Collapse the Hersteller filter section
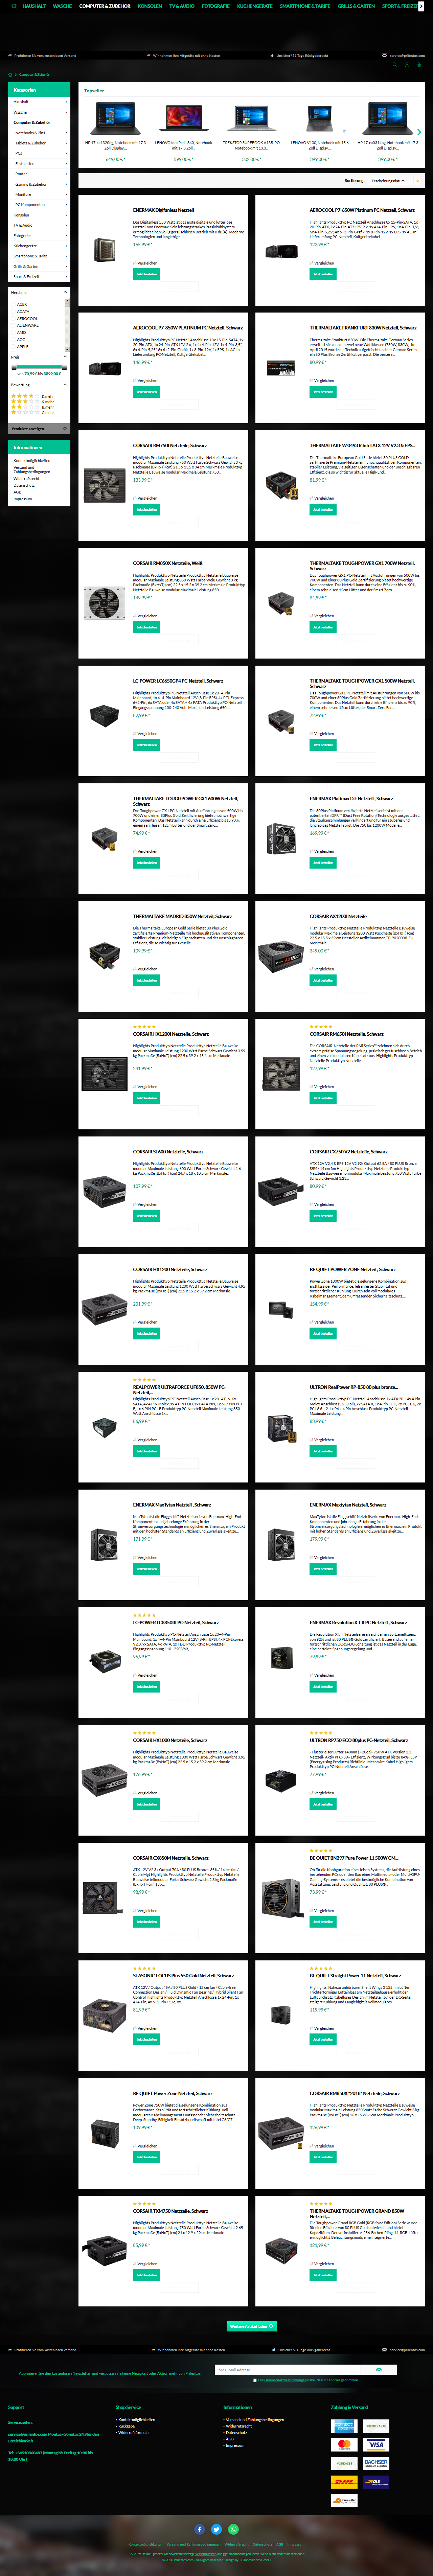Screen dimensions: 433x2576 (65, 292)
